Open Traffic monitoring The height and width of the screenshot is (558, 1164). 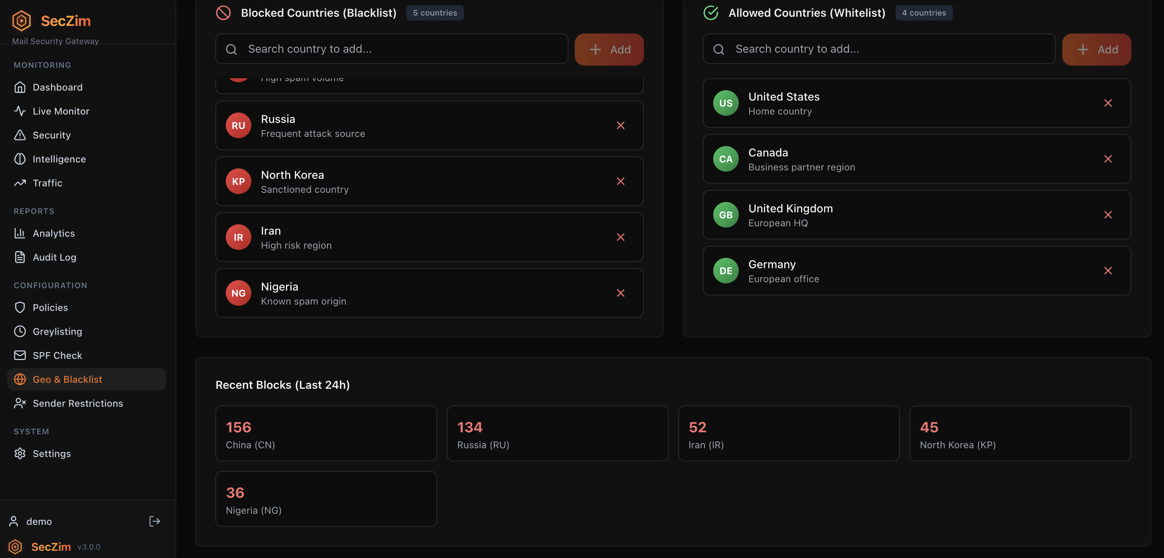[47, 183]
